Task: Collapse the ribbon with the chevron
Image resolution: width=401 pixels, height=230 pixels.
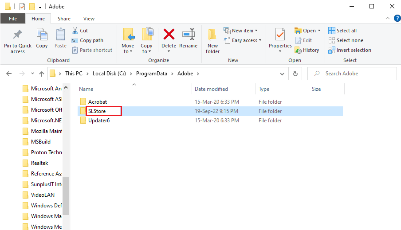Action: pyautogui.click(x=388, y=18)
